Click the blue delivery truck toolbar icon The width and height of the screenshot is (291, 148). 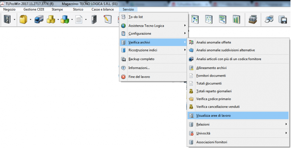[x=39, y=19]
